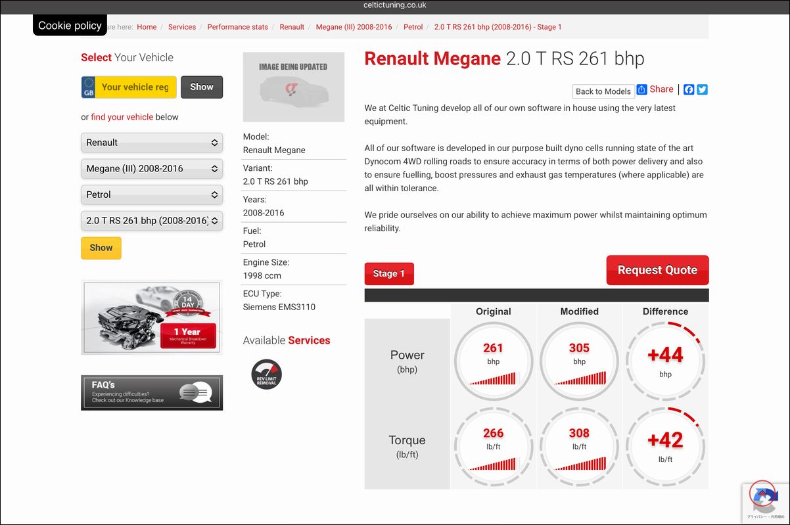Open the Petrol fuel type dropdown
Viewport: 790px width, 525px height.
[152, 195]
